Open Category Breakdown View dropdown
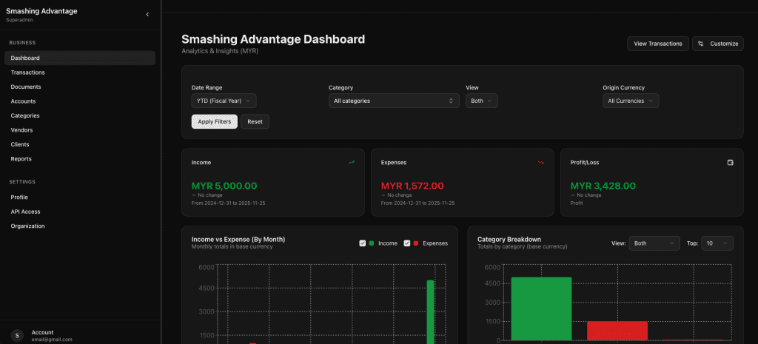The height and width of the screenshot is (344, 758). point(654,243)
